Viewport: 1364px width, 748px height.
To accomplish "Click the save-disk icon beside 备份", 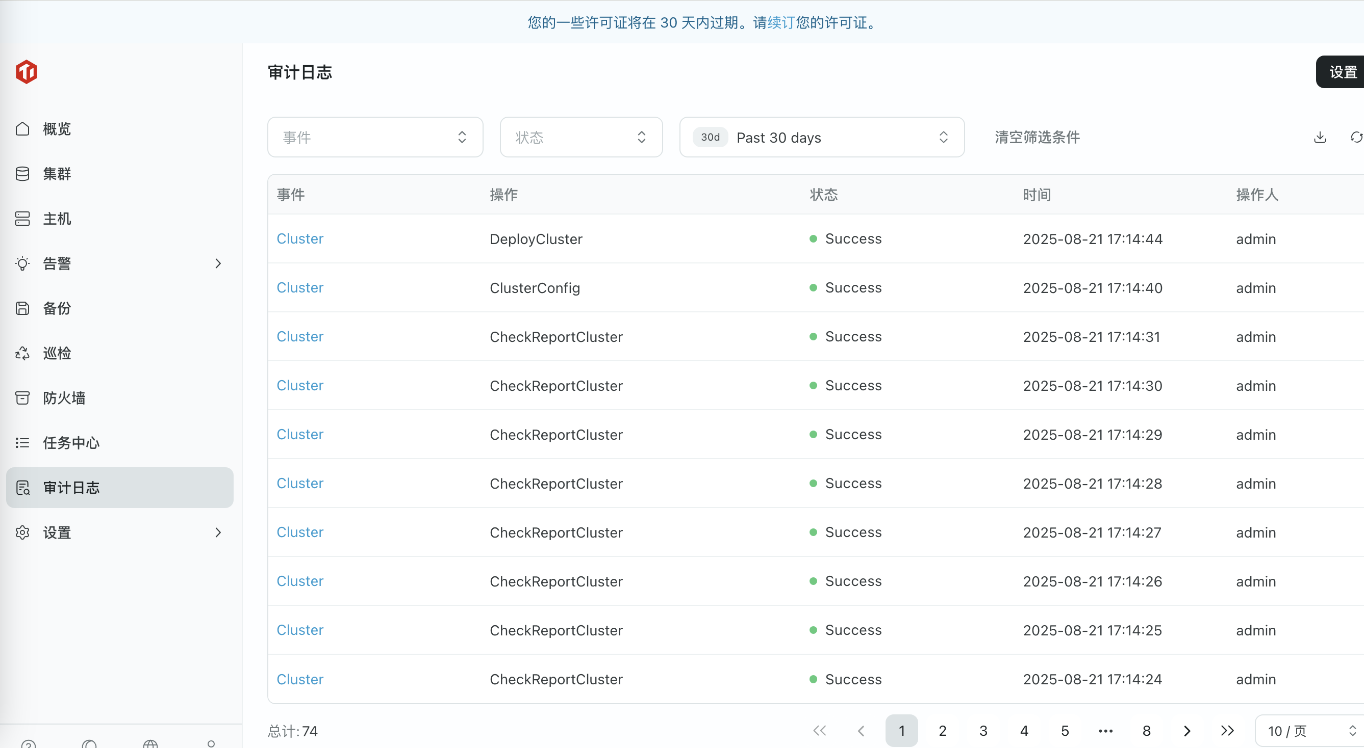I will [22, 308].
